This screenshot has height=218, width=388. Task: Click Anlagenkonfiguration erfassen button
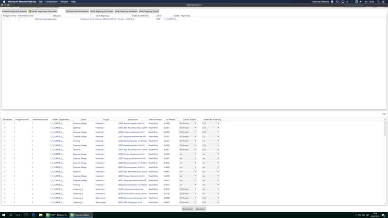pyautogui.click(x=14, y=11)
